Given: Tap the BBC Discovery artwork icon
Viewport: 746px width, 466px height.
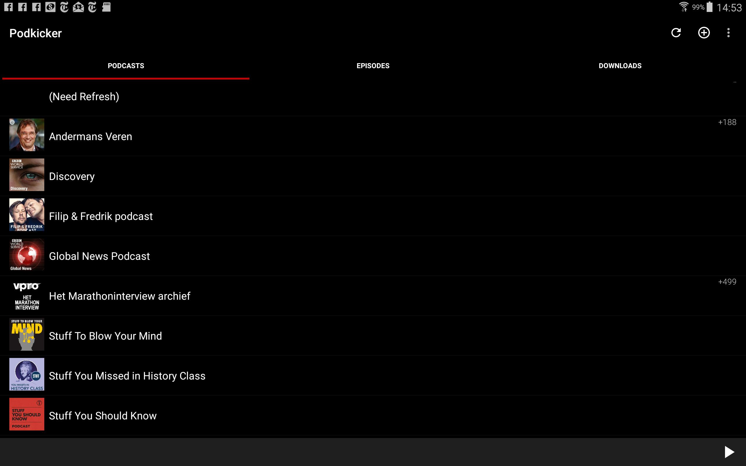Looking at the screenshot, I should pos(27,175).
